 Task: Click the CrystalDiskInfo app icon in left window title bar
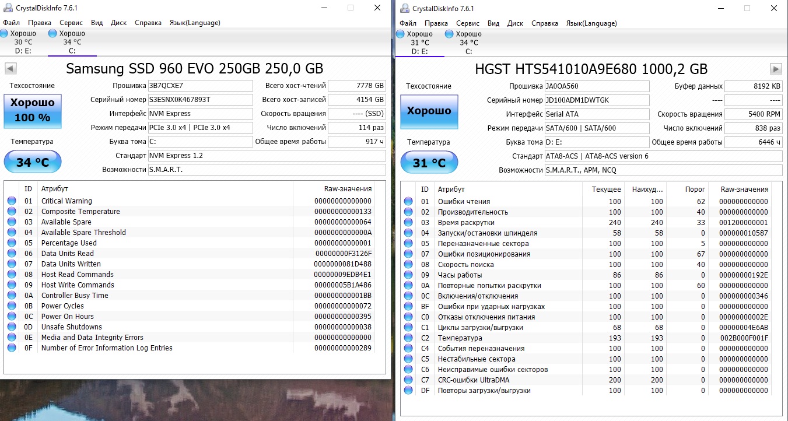[x=7, y=8]
